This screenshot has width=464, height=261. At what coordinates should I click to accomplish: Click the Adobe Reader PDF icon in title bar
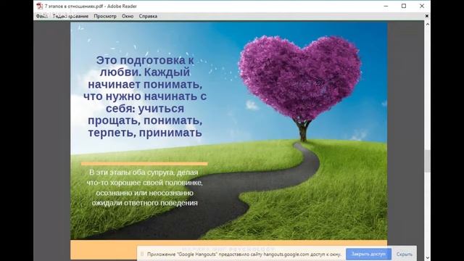click(39, 6)
